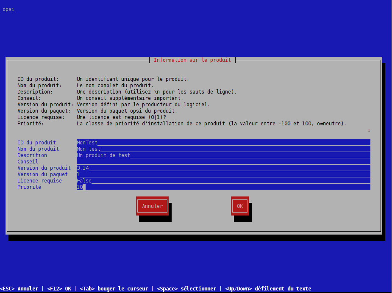The height and width of the screenshot is (293, 392).
Task: Confirm with the OK button
Action: click(x=240, y=206)
